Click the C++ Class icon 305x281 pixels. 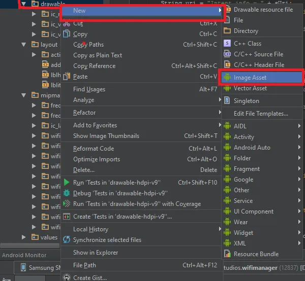(227, 43)
